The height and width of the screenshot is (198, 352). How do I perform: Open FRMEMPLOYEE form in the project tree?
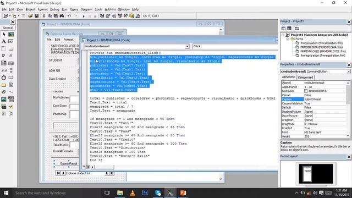coord(321,51)
